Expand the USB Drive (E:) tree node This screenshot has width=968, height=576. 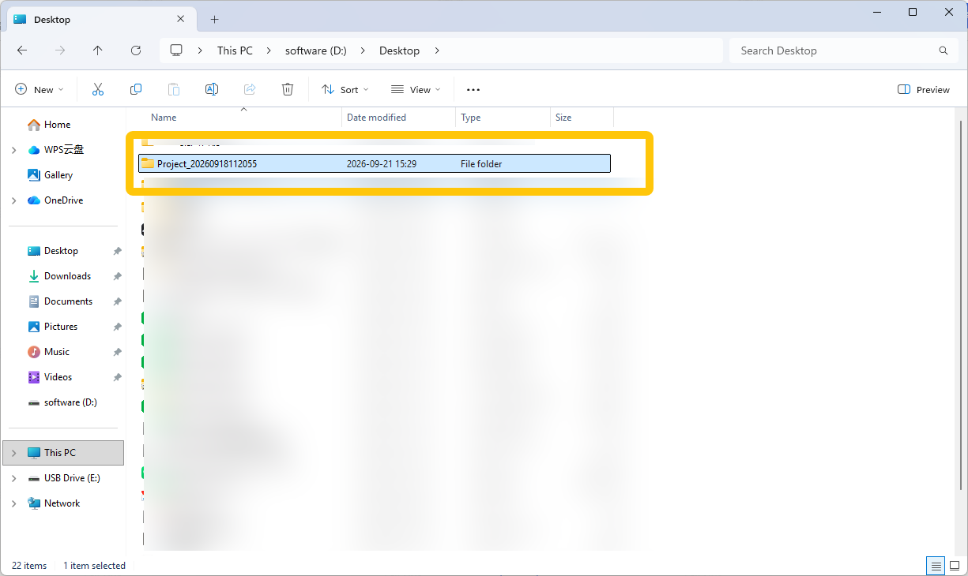14,478
